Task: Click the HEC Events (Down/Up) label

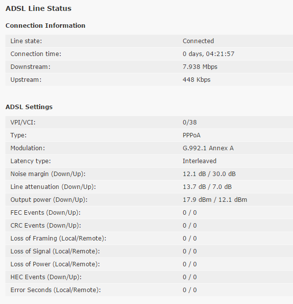Action: 46,277
